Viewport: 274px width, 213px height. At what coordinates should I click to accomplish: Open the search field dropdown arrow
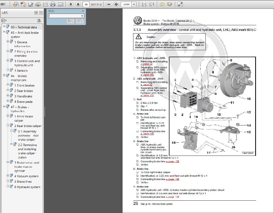tap(82, 16)
